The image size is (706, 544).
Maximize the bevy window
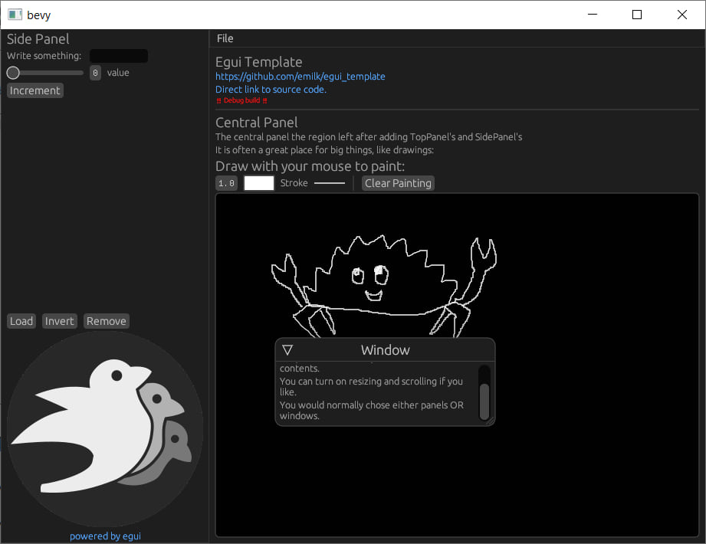[637, 15]
